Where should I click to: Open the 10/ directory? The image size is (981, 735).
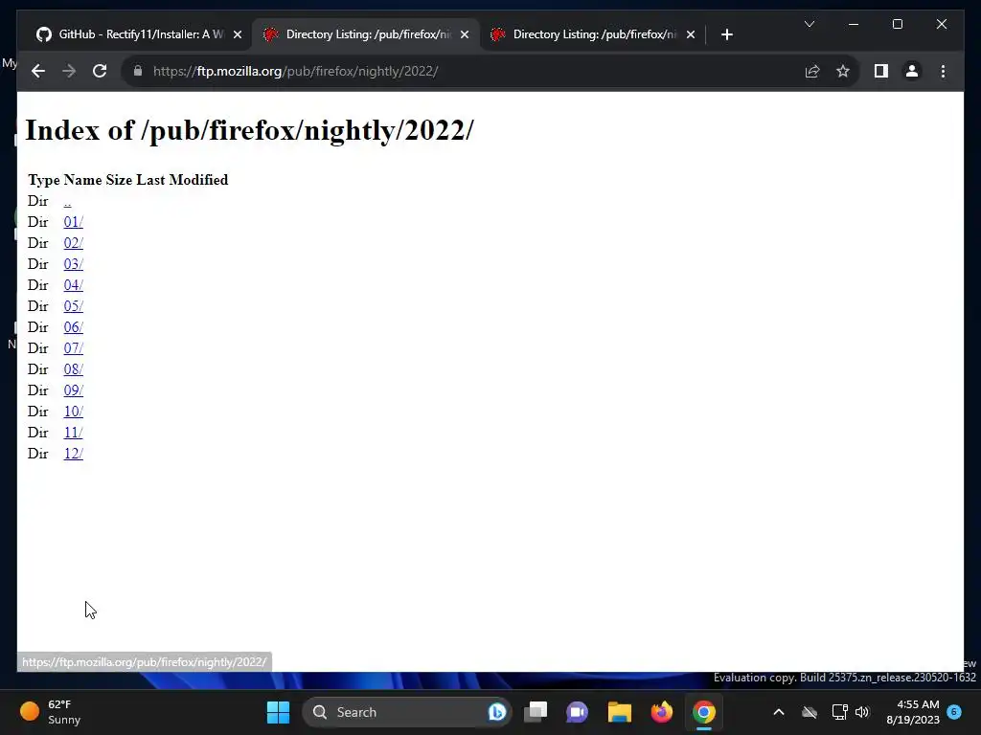73,412
